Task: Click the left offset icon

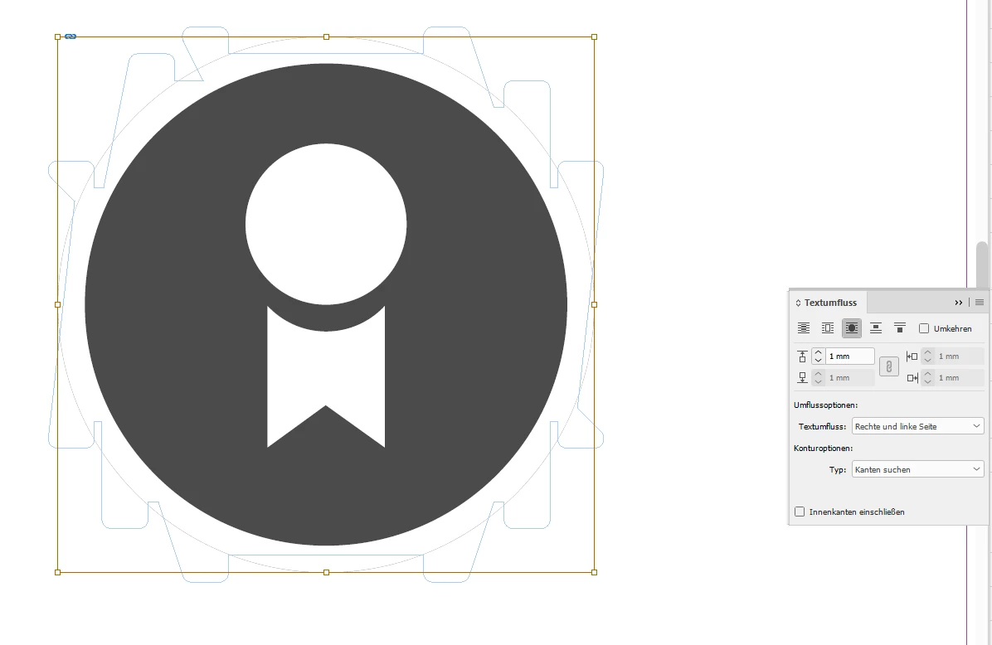Action: [x=912, y=356]
